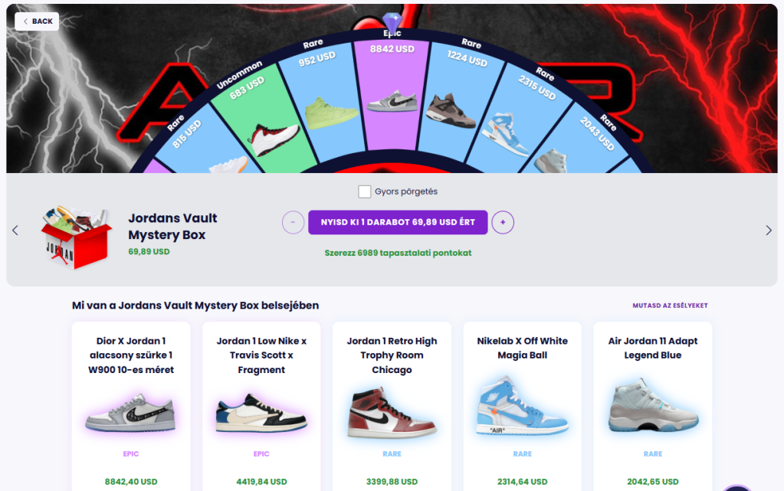Show the odds via Mutasd az esélyeket
The height and width of the screenshot is (491, 784).
coord(670,306)
